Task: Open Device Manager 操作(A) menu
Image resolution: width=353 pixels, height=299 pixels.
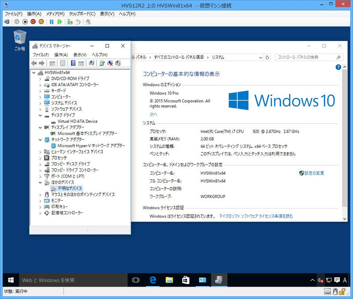Action: [x=61, y=55]
